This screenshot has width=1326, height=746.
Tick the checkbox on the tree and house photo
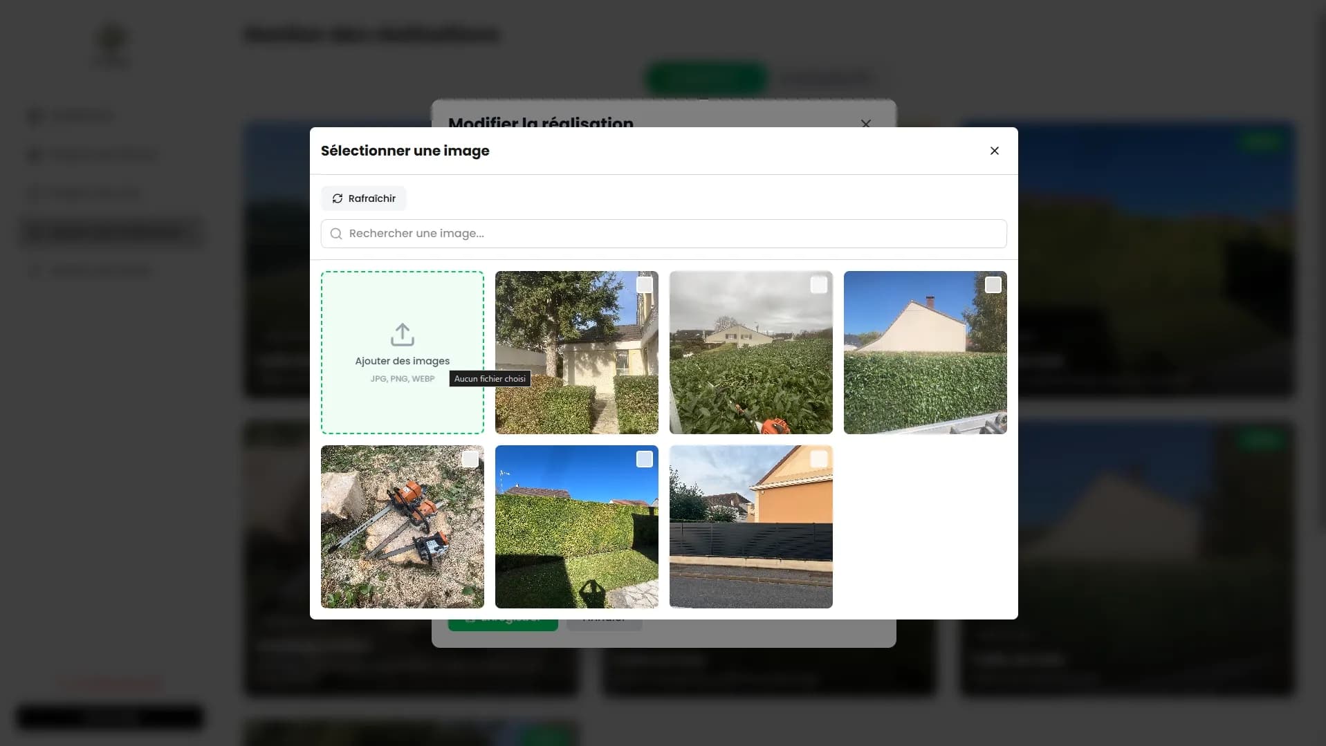(644, 285)
